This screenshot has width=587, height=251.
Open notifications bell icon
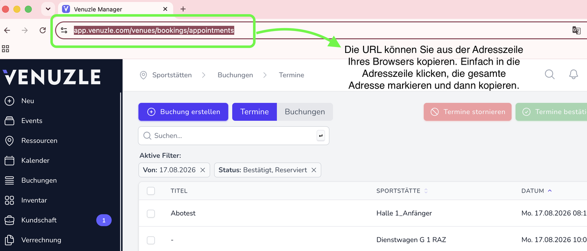point(574,75)
